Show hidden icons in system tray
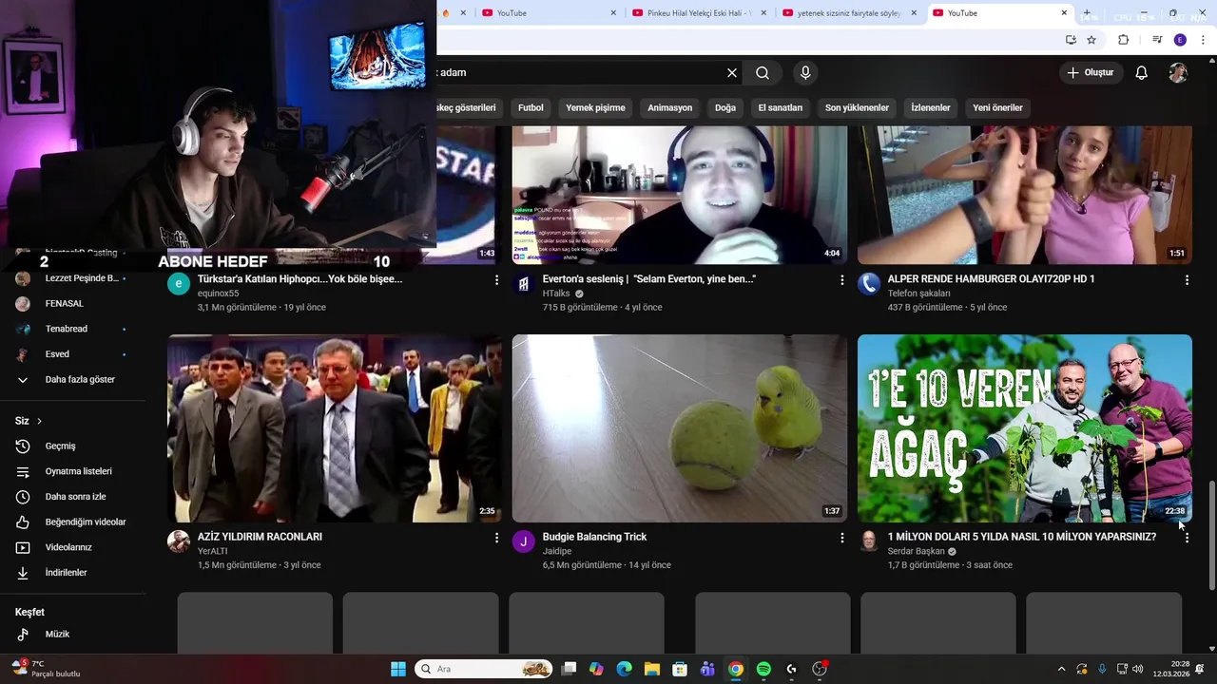Viewport: 1217px width, 684px height. point(1062,669)
